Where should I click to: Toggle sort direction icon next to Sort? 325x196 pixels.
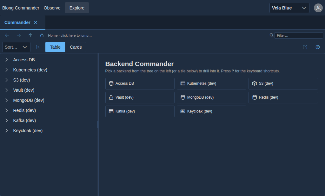(x=38, y=47)
